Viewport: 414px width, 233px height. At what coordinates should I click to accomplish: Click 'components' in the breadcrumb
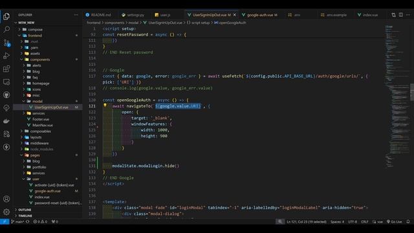pos(114,23)
